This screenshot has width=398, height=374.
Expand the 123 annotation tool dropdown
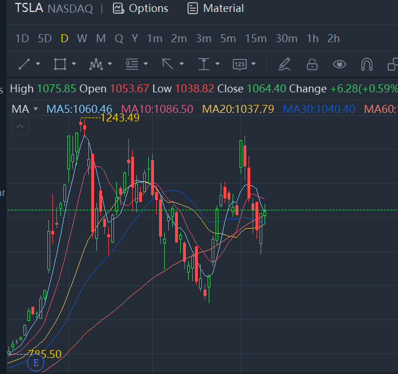[x=253, y=64]
